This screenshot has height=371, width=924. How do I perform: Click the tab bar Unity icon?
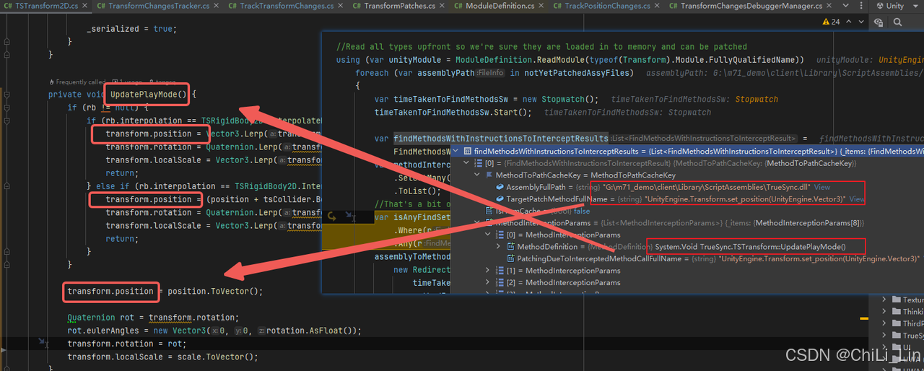(879, 6)
